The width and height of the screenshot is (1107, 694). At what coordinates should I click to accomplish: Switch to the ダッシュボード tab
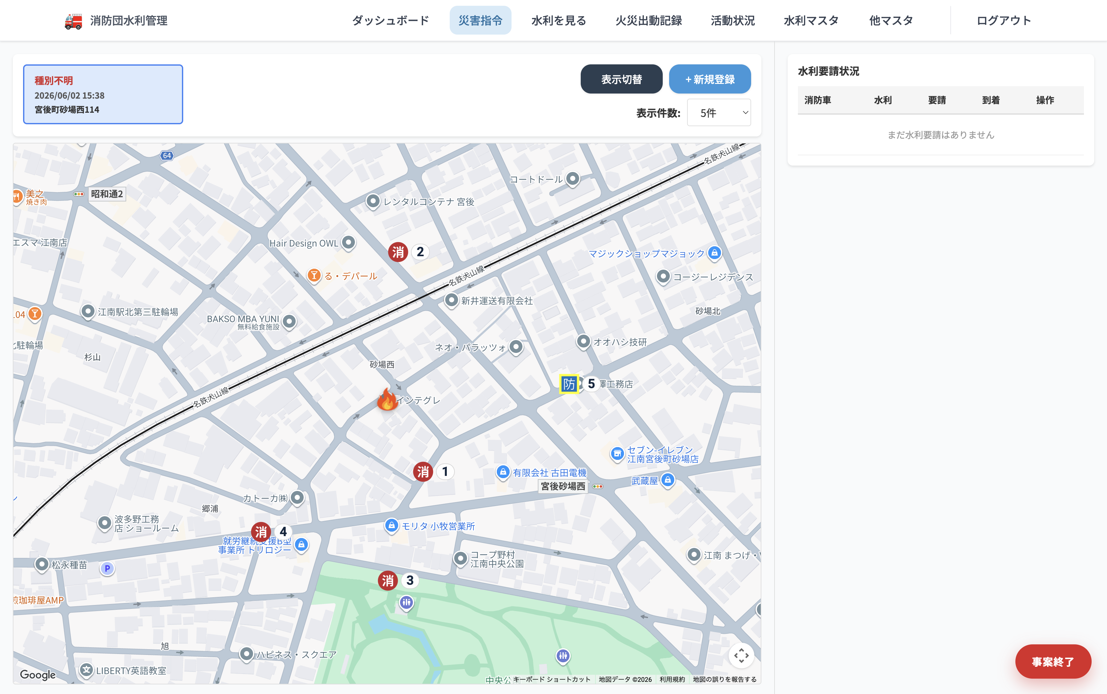pos(390,20)
